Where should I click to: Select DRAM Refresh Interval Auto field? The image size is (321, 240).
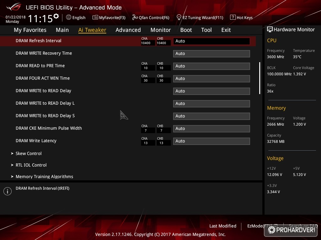(212, 41)
